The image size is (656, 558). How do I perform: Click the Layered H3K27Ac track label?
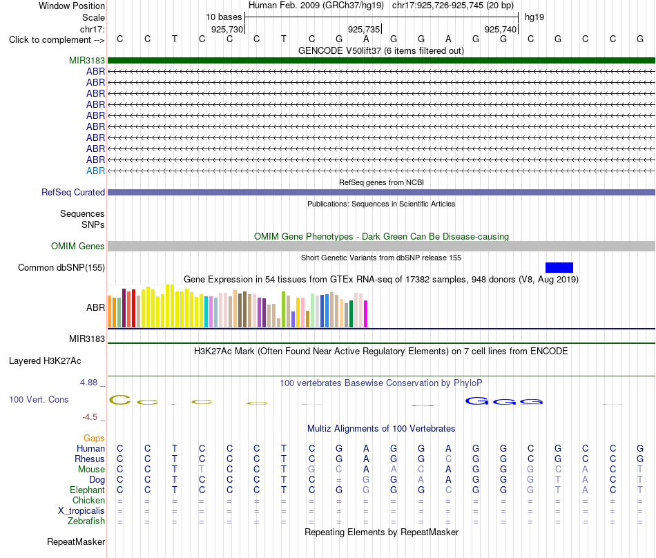click(45, 361)
